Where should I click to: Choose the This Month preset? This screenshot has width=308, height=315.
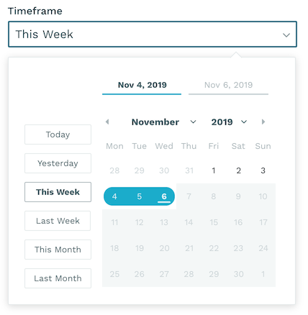[58, 250]
